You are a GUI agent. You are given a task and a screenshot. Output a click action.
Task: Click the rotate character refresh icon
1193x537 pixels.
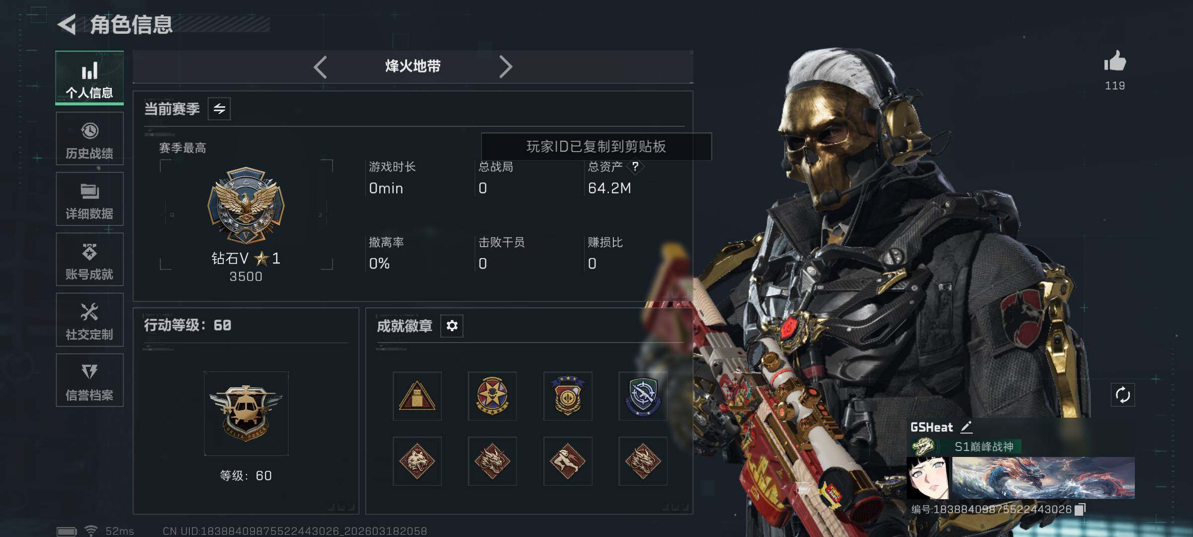(1123, 395)
